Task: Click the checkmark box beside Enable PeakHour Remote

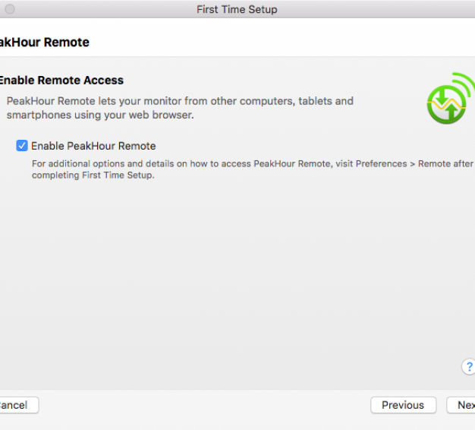Action: click(x=22, y=146)
